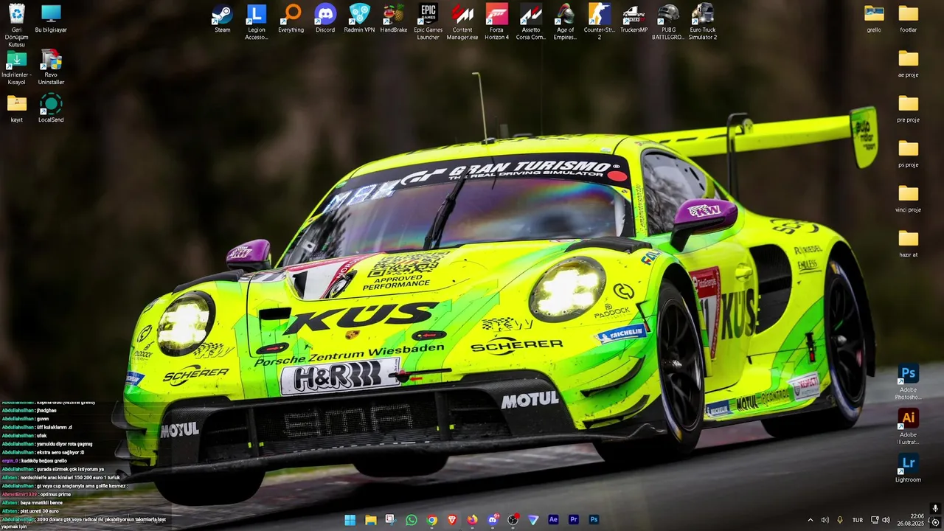Viewport: 944px width, 531px height.
Task: Switch to OBS Studio in the taskbar
Action: pyautogui.click(x=513, y=520)
